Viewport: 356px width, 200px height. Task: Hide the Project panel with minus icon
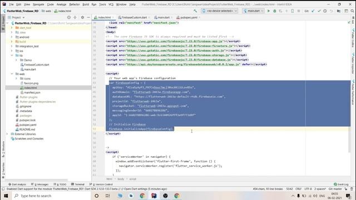88,17
